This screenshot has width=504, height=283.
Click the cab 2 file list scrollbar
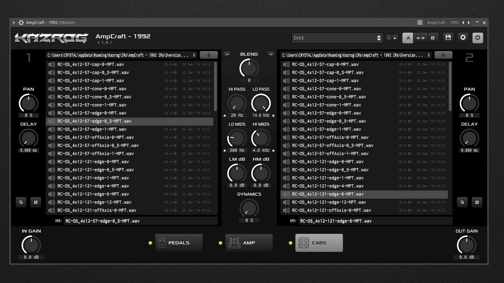click(450, 87)
